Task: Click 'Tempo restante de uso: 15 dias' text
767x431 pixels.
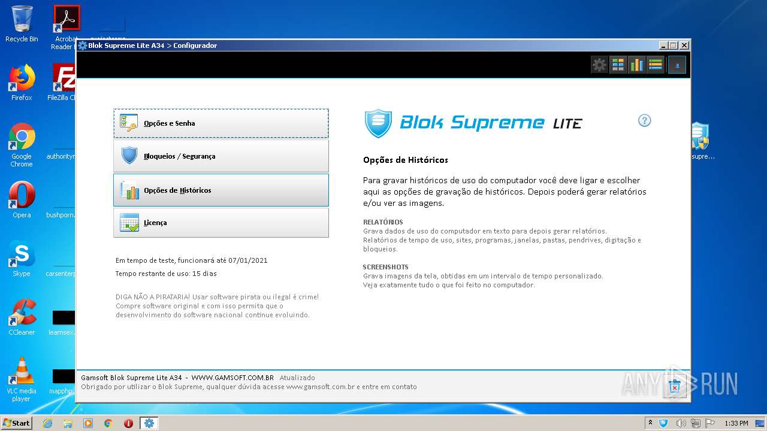Action: pyautogui.click(x=166, y=274)
